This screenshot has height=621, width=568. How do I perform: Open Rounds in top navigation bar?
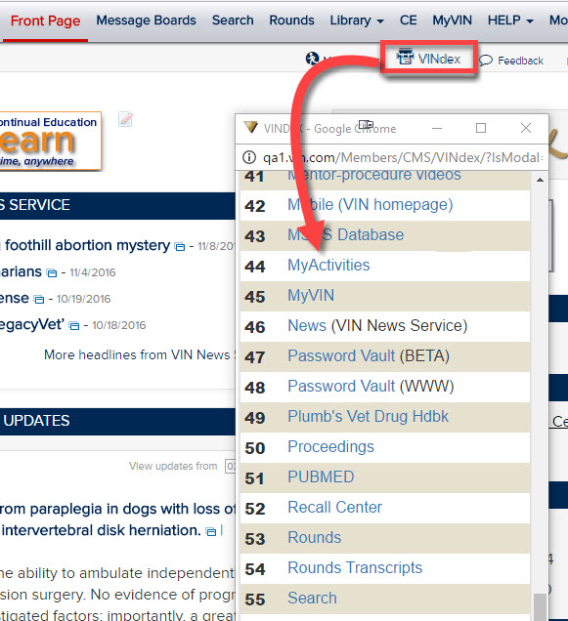pyautogui.click(x=291, y=21)
